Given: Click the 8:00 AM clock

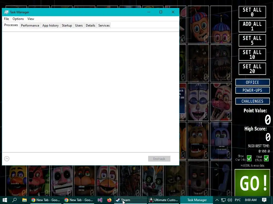Looking at the screenshot, I should click(x=251, y=200).
